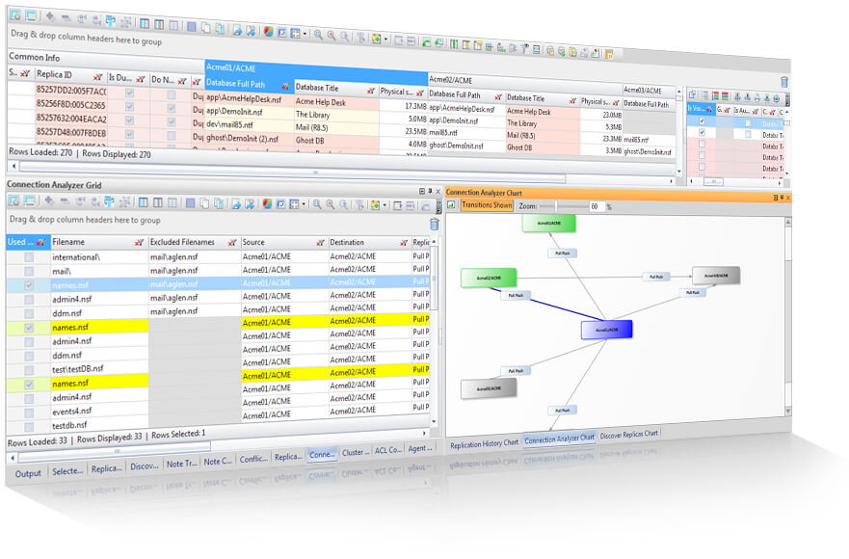
Task: Click the plus icon in Connection Analyzer Grid toolbar
Action: click(x=49, y=201)
